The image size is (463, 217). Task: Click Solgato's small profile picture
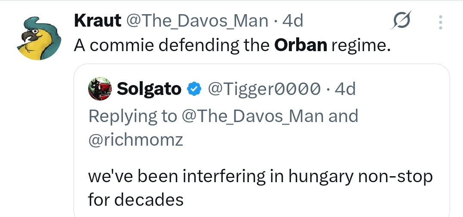pos(100,89)
